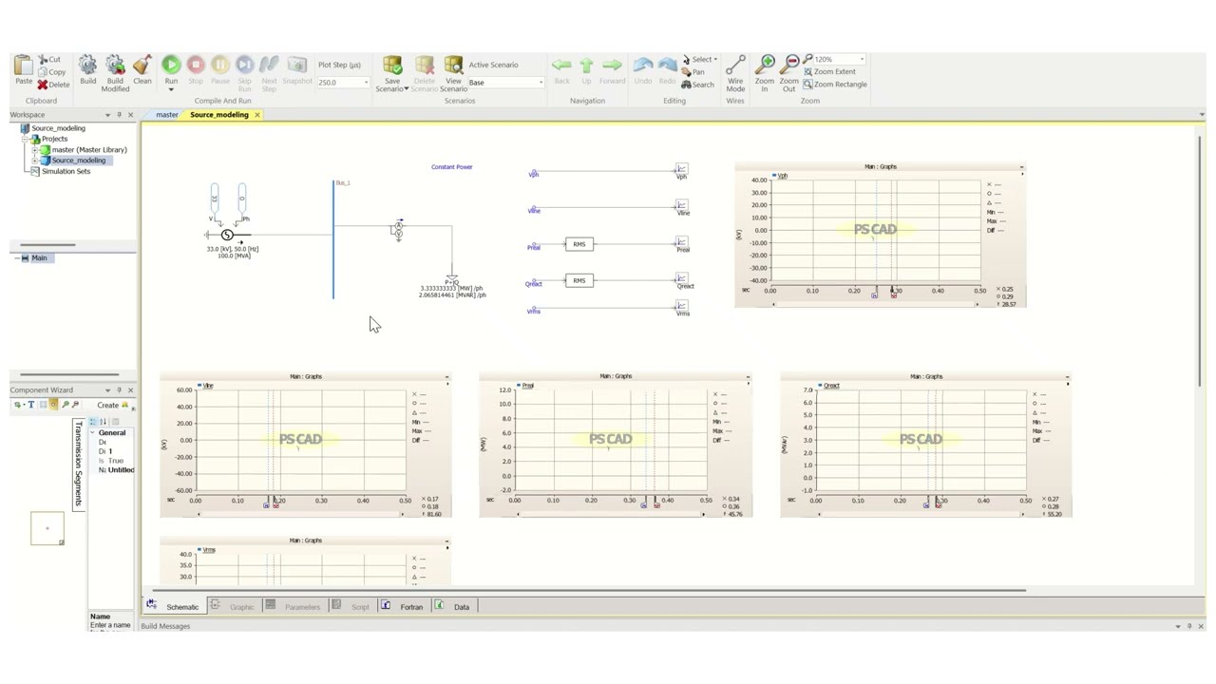Viewport: 1216px width, 684px height.
Task: Click Zoom Rectangle
Action: coord(835,85)
